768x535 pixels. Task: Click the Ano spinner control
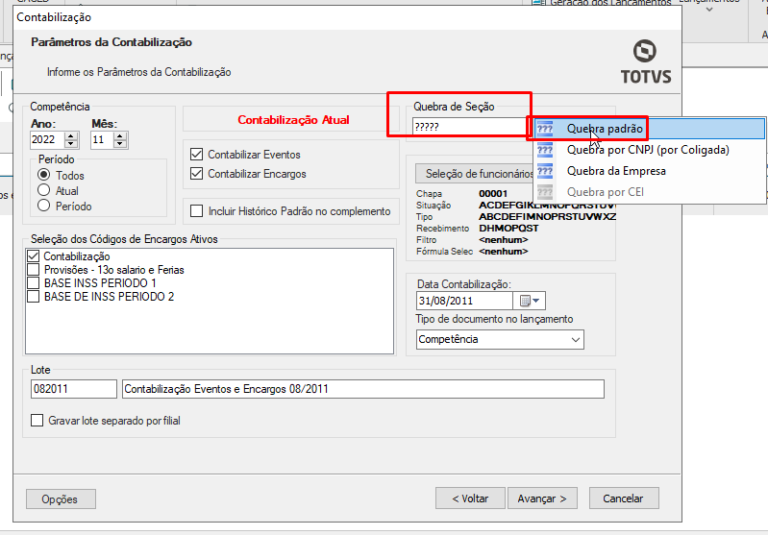pos(71,139)
